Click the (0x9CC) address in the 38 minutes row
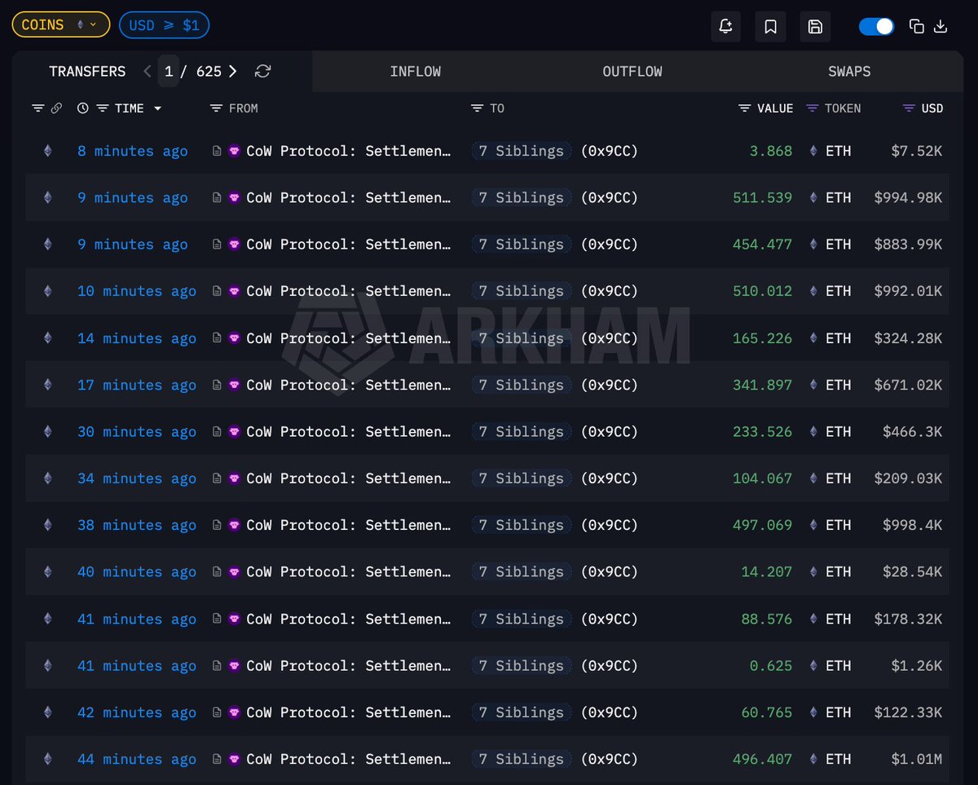The width and height of the screenshot is (978, 785). (x=610, y=525)
